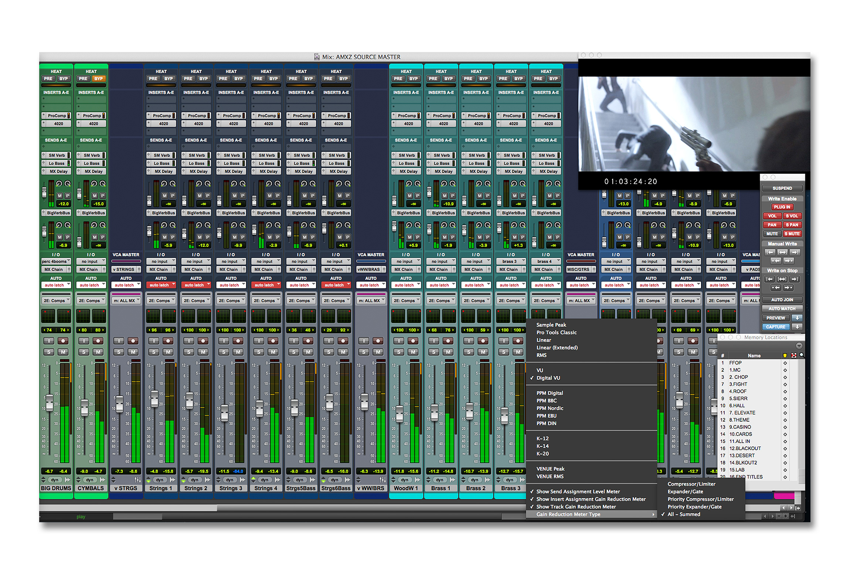This screenshot has width=850, height=578.
Task: Click the output window icon on Strings 3
Action: pos(242,480)
